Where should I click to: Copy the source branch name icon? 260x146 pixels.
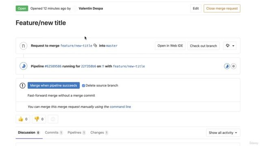pyautogui.click(x=95, y=45)
